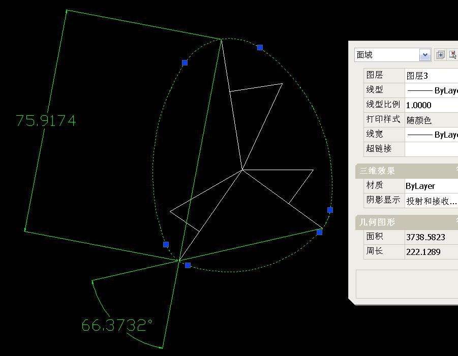Click the blue grip left of the region's top vertex
This screenshot has width=458, height=356.
[x=185, y=62]
